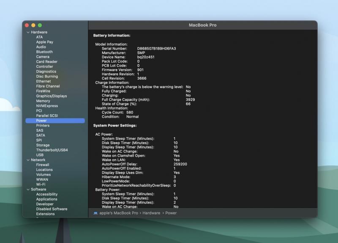
Task: Open NVMExpress entry
Action: [x=47, y=106]
